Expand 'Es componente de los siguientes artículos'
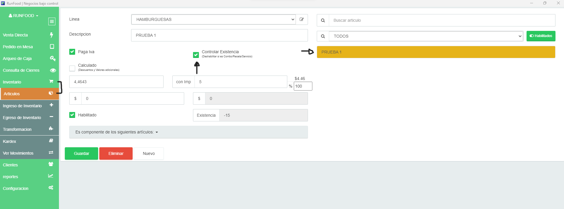 coord(117,132)
